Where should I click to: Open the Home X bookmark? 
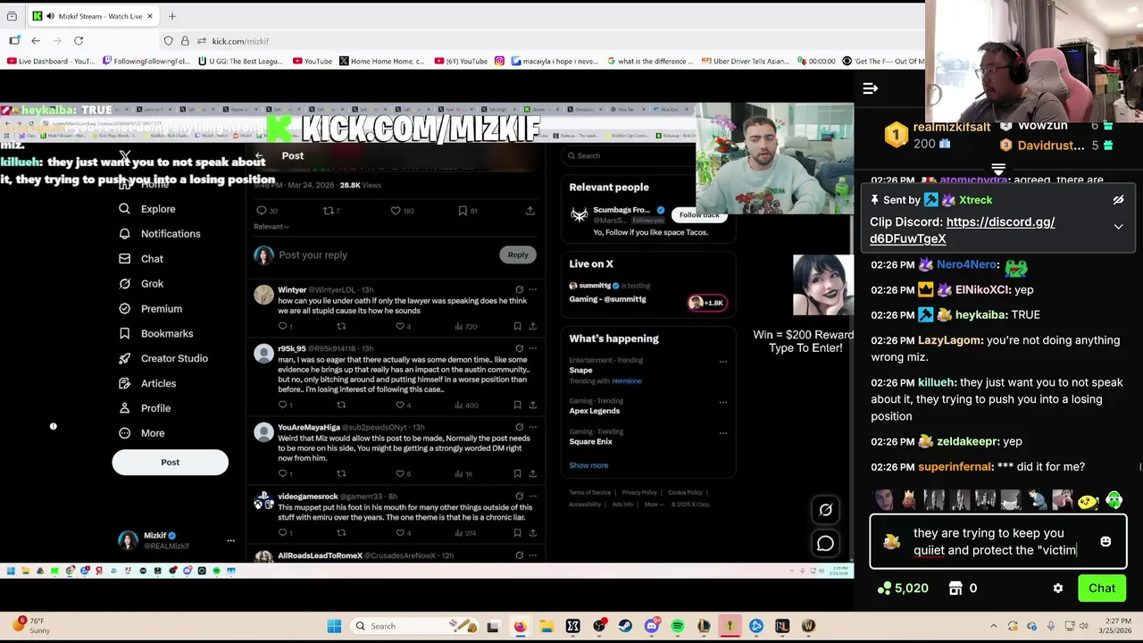pos(382,62)
